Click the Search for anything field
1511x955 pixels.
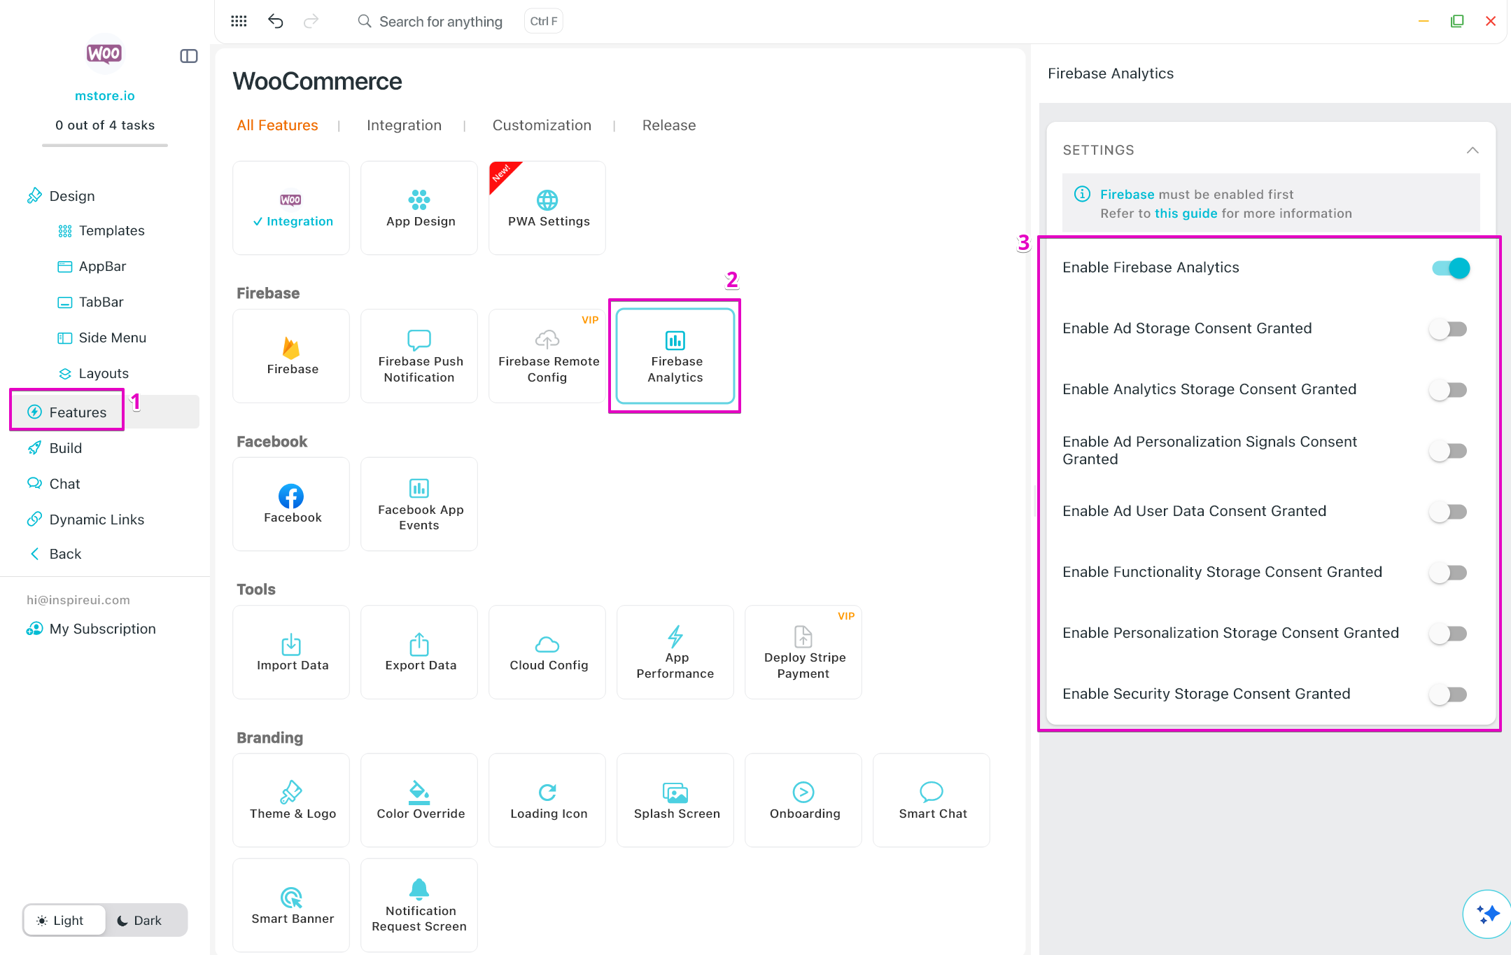click(440, 21)
